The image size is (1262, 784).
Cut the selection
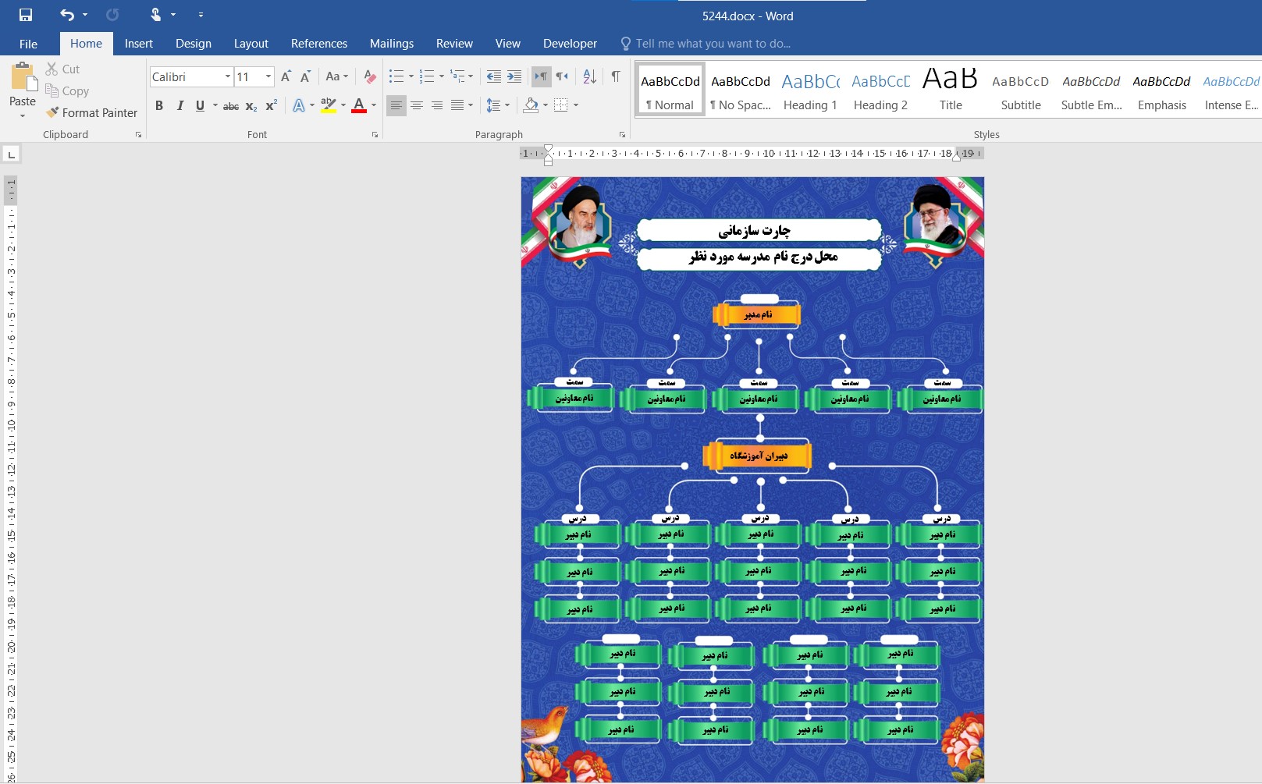click(x=62, y=69)
